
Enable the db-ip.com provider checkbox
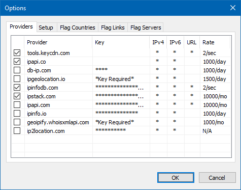point(17,70)
